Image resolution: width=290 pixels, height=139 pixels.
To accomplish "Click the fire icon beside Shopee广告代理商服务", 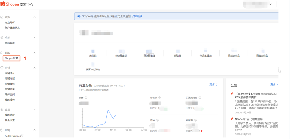I will (232, 119).
